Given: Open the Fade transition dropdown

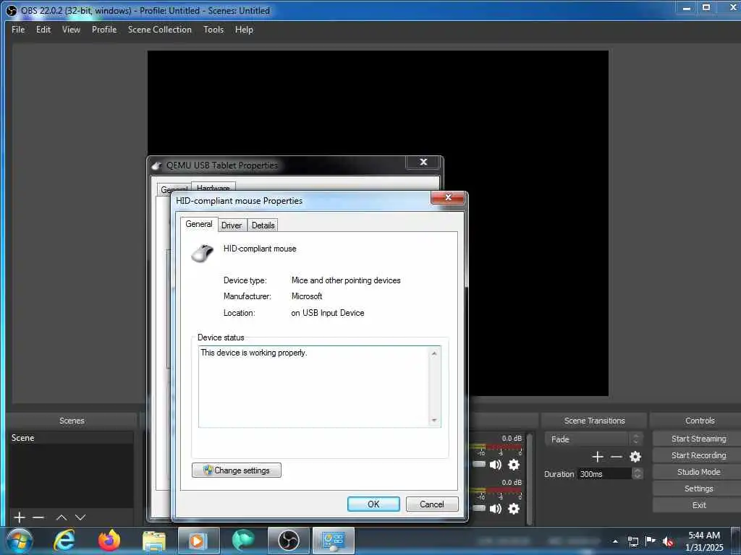Looking at the screenshot, I should pos(593,439).
